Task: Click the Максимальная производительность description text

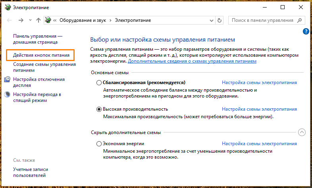Action: (188, 117)
